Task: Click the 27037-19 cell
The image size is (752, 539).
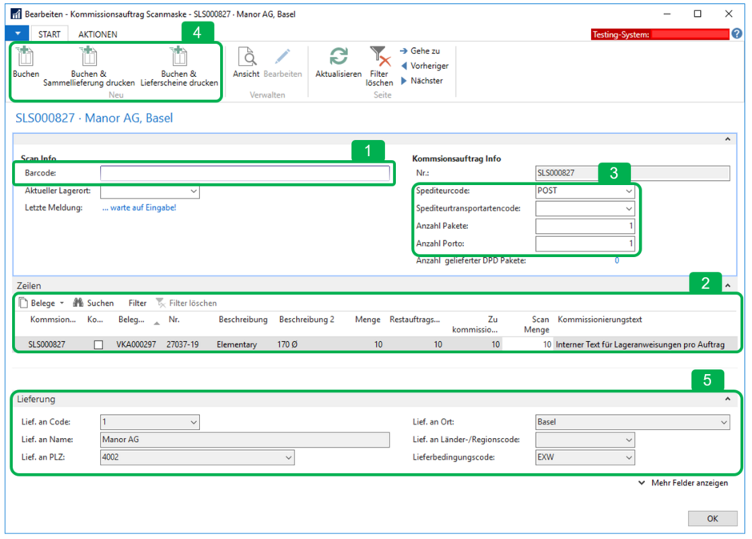Action: click(182, 344)
